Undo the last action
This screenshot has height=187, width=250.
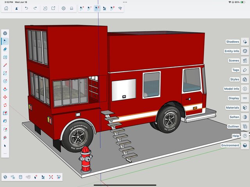click(x=27, y=8)
